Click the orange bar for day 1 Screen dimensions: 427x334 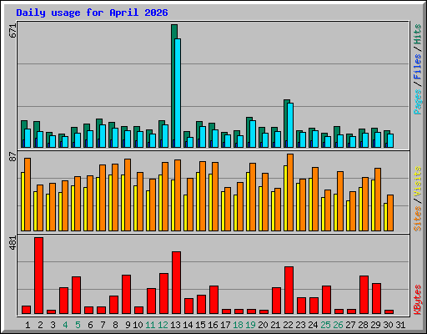click(28, 195)
